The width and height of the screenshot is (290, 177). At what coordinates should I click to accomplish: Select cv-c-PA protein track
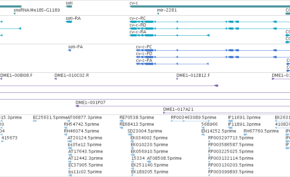point(172,64)
